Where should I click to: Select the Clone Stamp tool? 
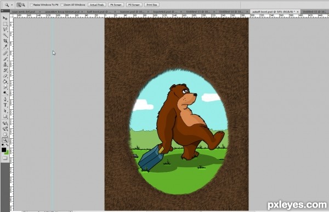click(5, 64)
